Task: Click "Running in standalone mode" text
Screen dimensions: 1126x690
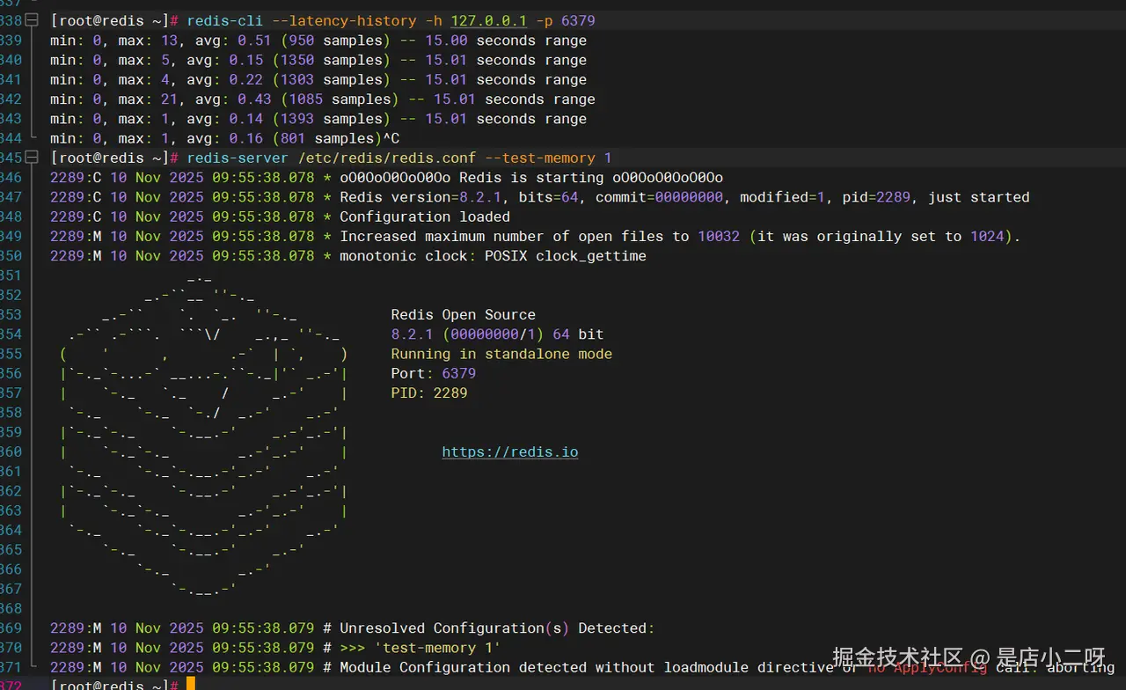Action: click(x=501, y=354)
